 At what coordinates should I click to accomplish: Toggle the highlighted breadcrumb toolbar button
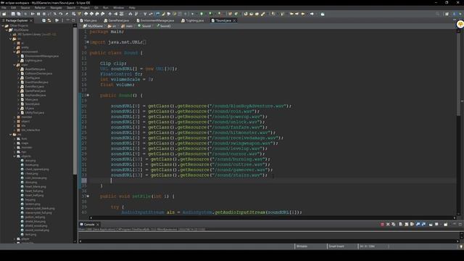point(158,14)
